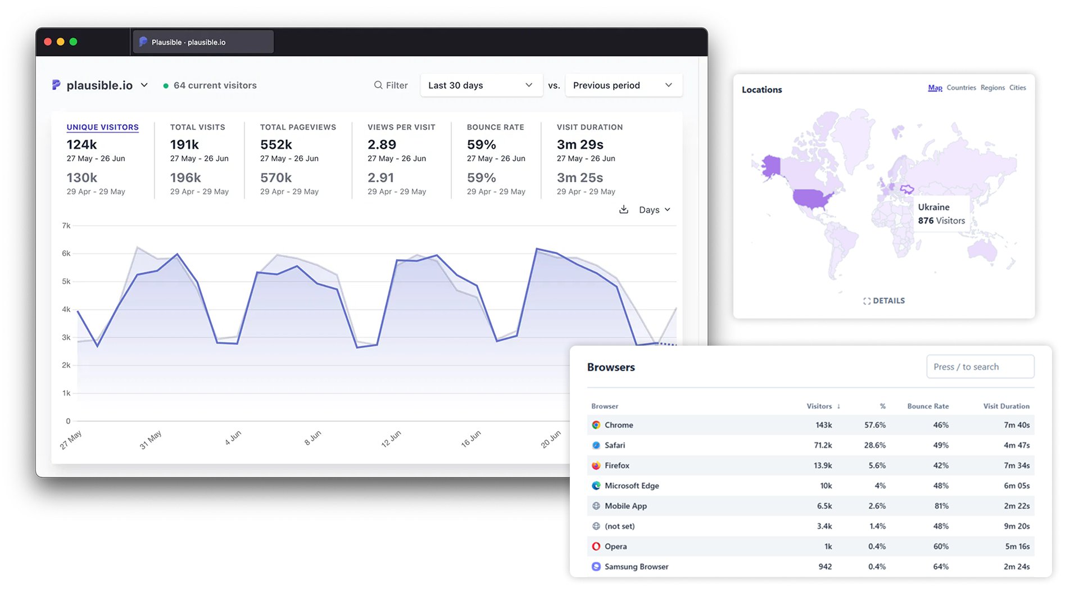Click the Filter magnifier icon
The image size is (1079, 607).
(x=379, y=85)
